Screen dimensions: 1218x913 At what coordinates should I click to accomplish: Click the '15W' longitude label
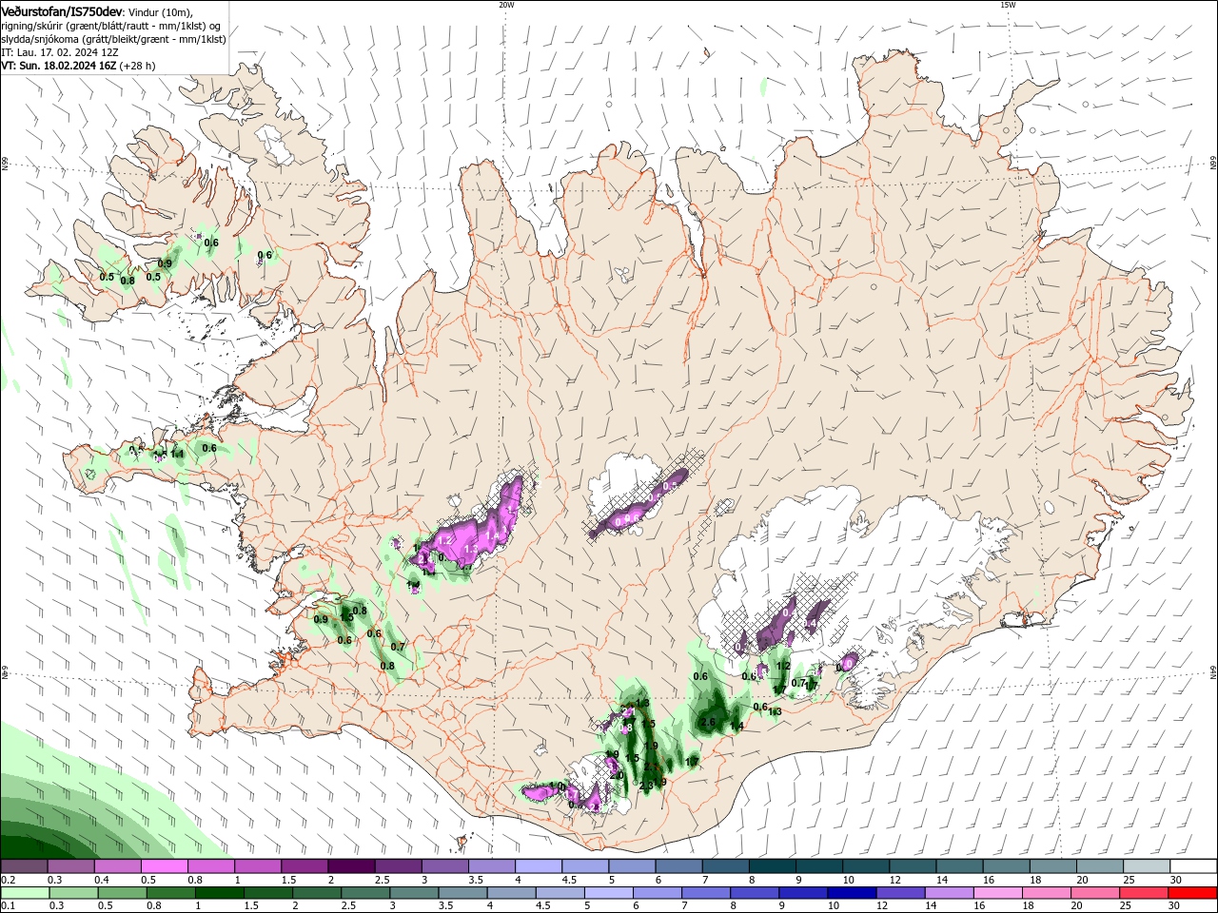pos(1008,5)
